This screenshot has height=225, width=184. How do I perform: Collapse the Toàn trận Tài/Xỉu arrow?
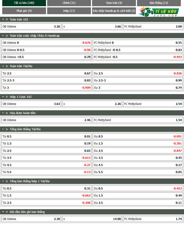3,66
